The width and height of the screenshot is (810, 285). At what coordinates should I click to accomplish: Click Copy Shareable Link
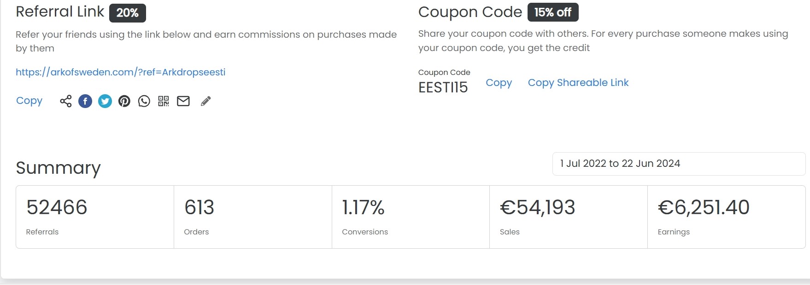click(578, 83)
